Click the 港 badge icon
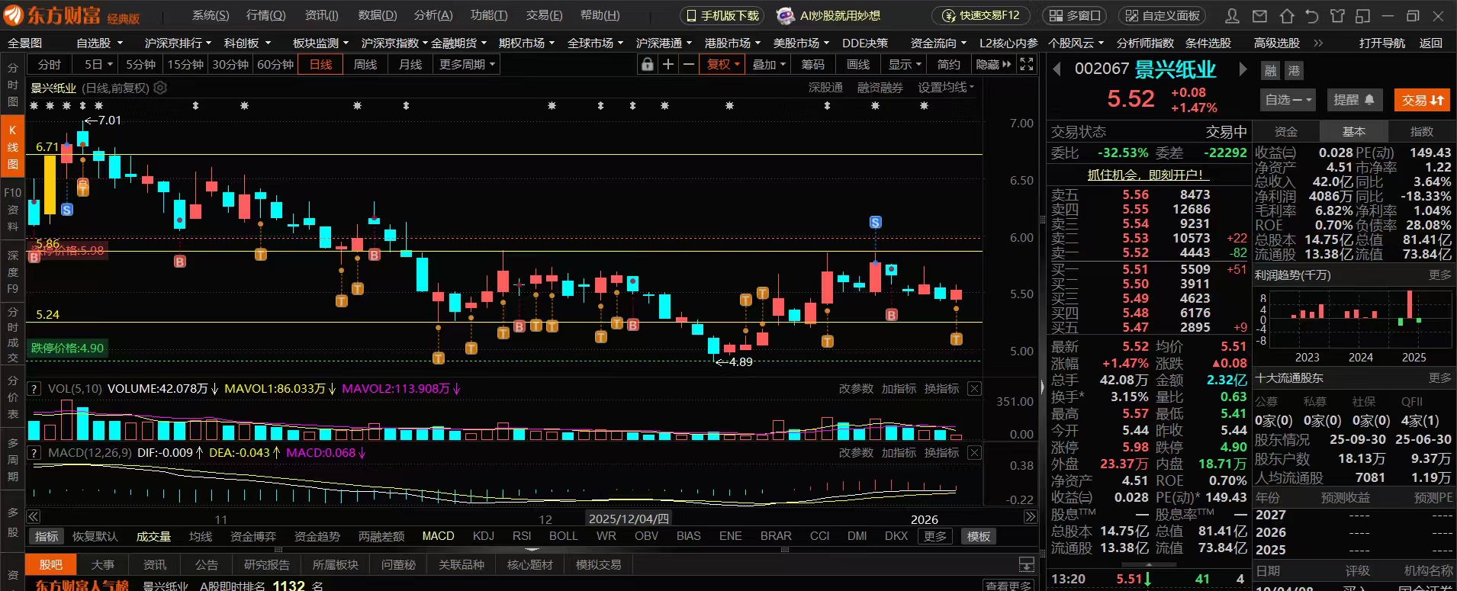 point(1294,71)
